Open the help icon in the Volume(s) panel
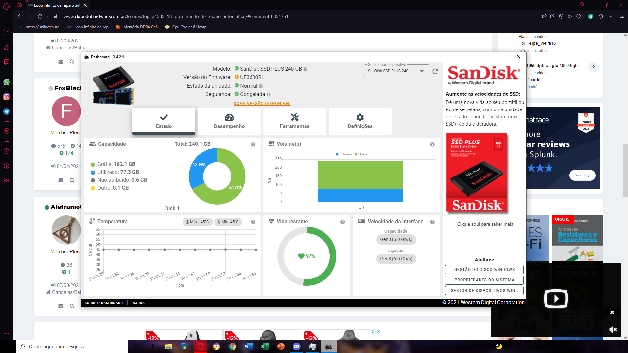 [x=432, y=144]
